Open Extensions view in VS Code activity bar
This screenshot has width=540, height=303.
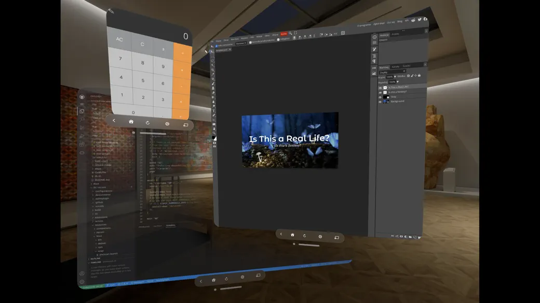tap(82, 145)
